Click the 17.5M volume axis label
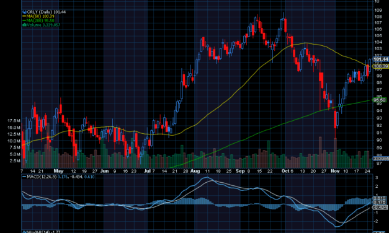Viewport: 389px width, 233px height. pos(14,121)
